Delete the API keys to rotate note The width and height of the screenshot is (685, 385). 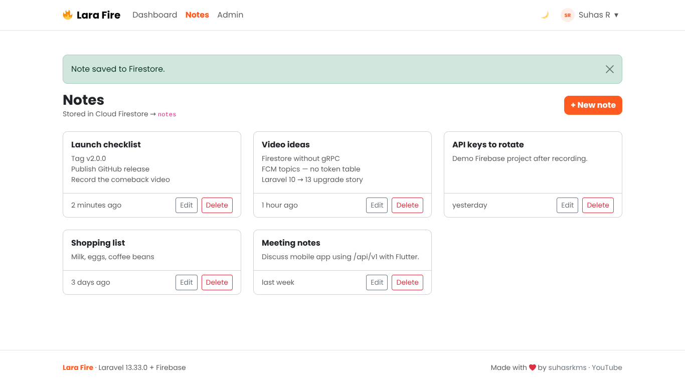point(598,205)
